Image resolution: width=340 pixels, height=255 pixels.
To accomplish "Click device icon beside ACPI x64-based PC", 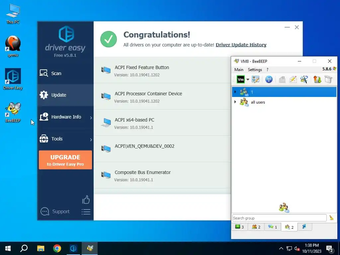I will pyautogui.click(x=106, y=123).
